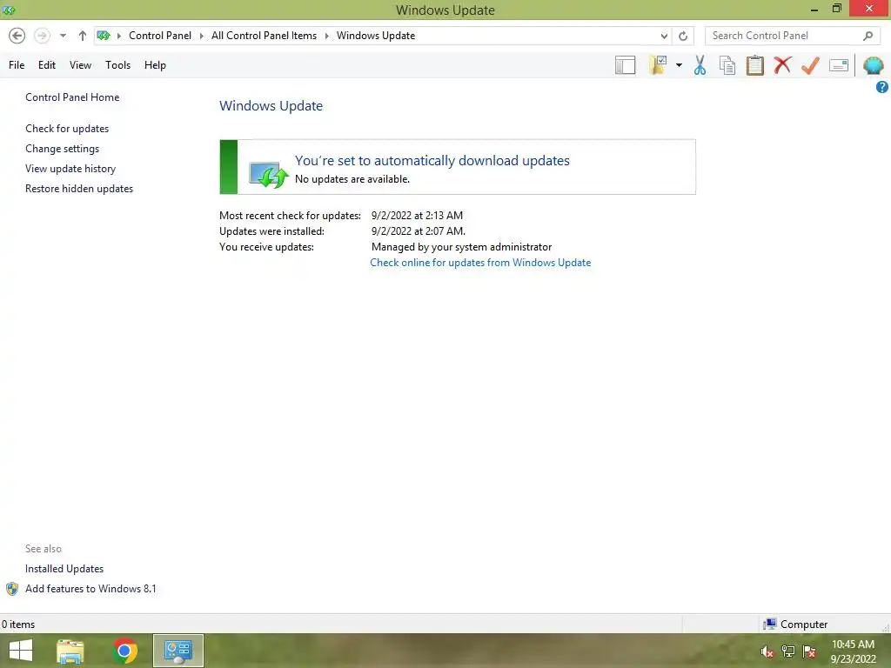Open Installed Updates link
The image size is (891, 668).
64,569
